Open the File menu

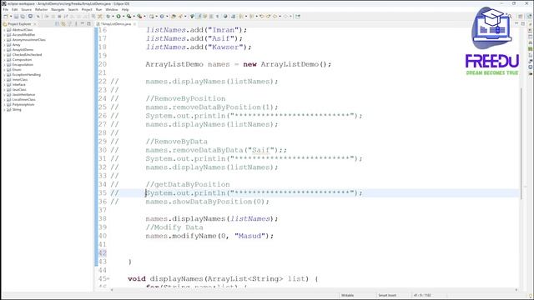6,9
